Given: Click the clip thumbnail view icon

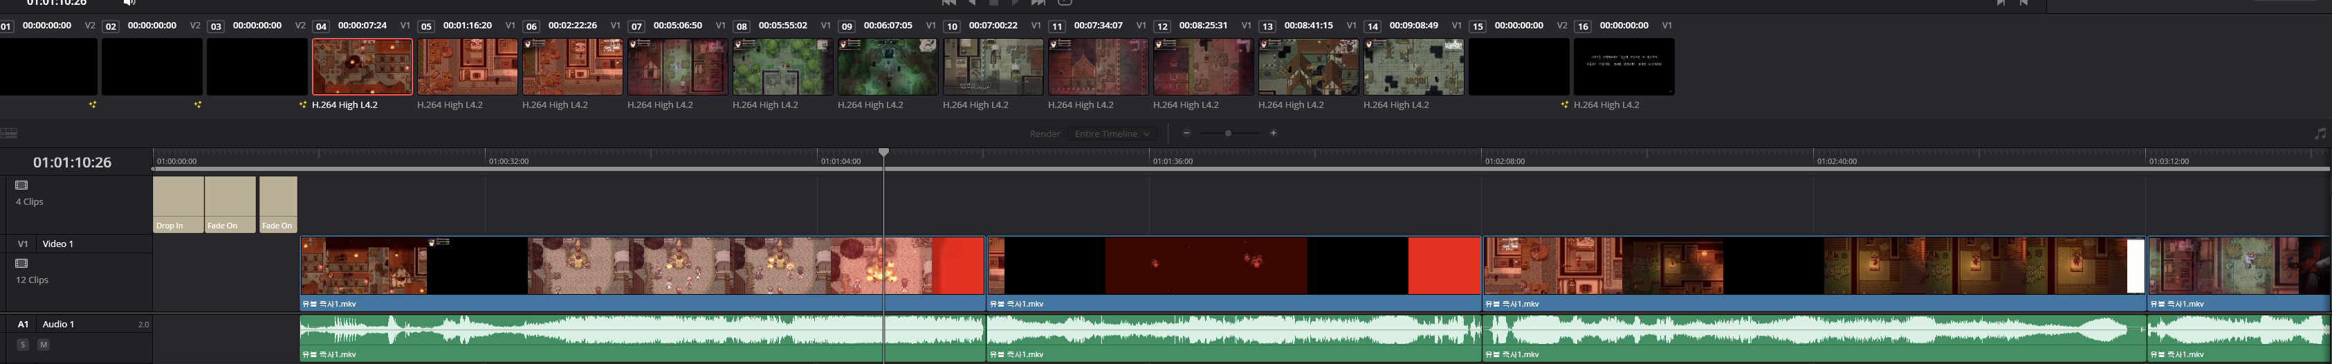Looking at the screenshot, I should [x=9, y=133].
